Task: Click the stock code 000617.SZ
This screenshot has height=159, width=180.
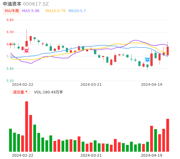Action: [x=36, y=4]
